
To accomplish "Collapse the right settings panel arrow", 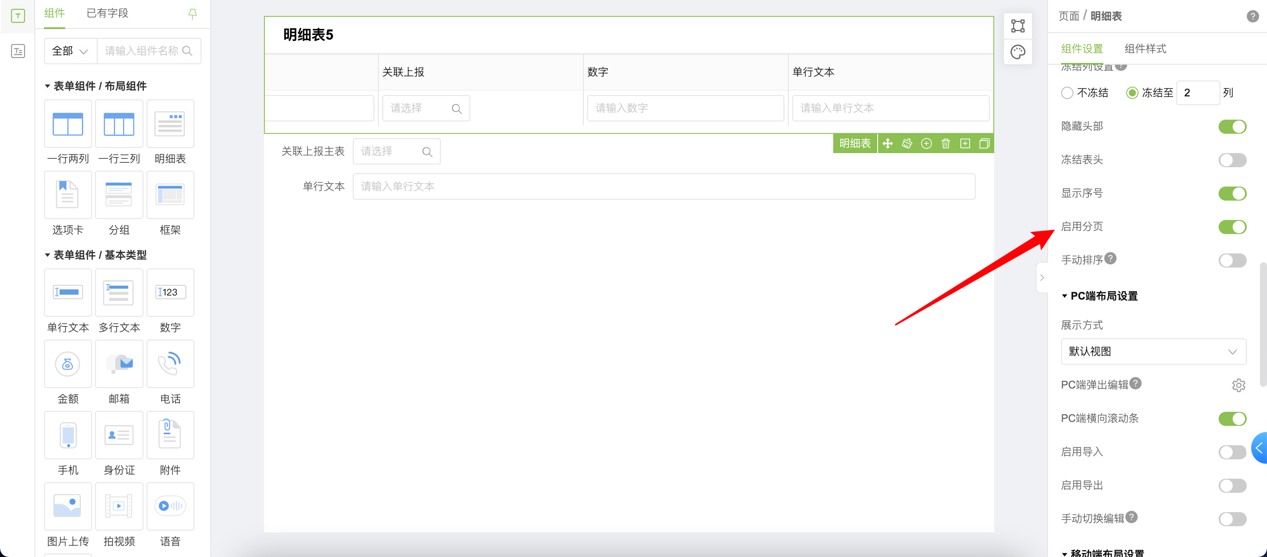I will coord(1042,278).
